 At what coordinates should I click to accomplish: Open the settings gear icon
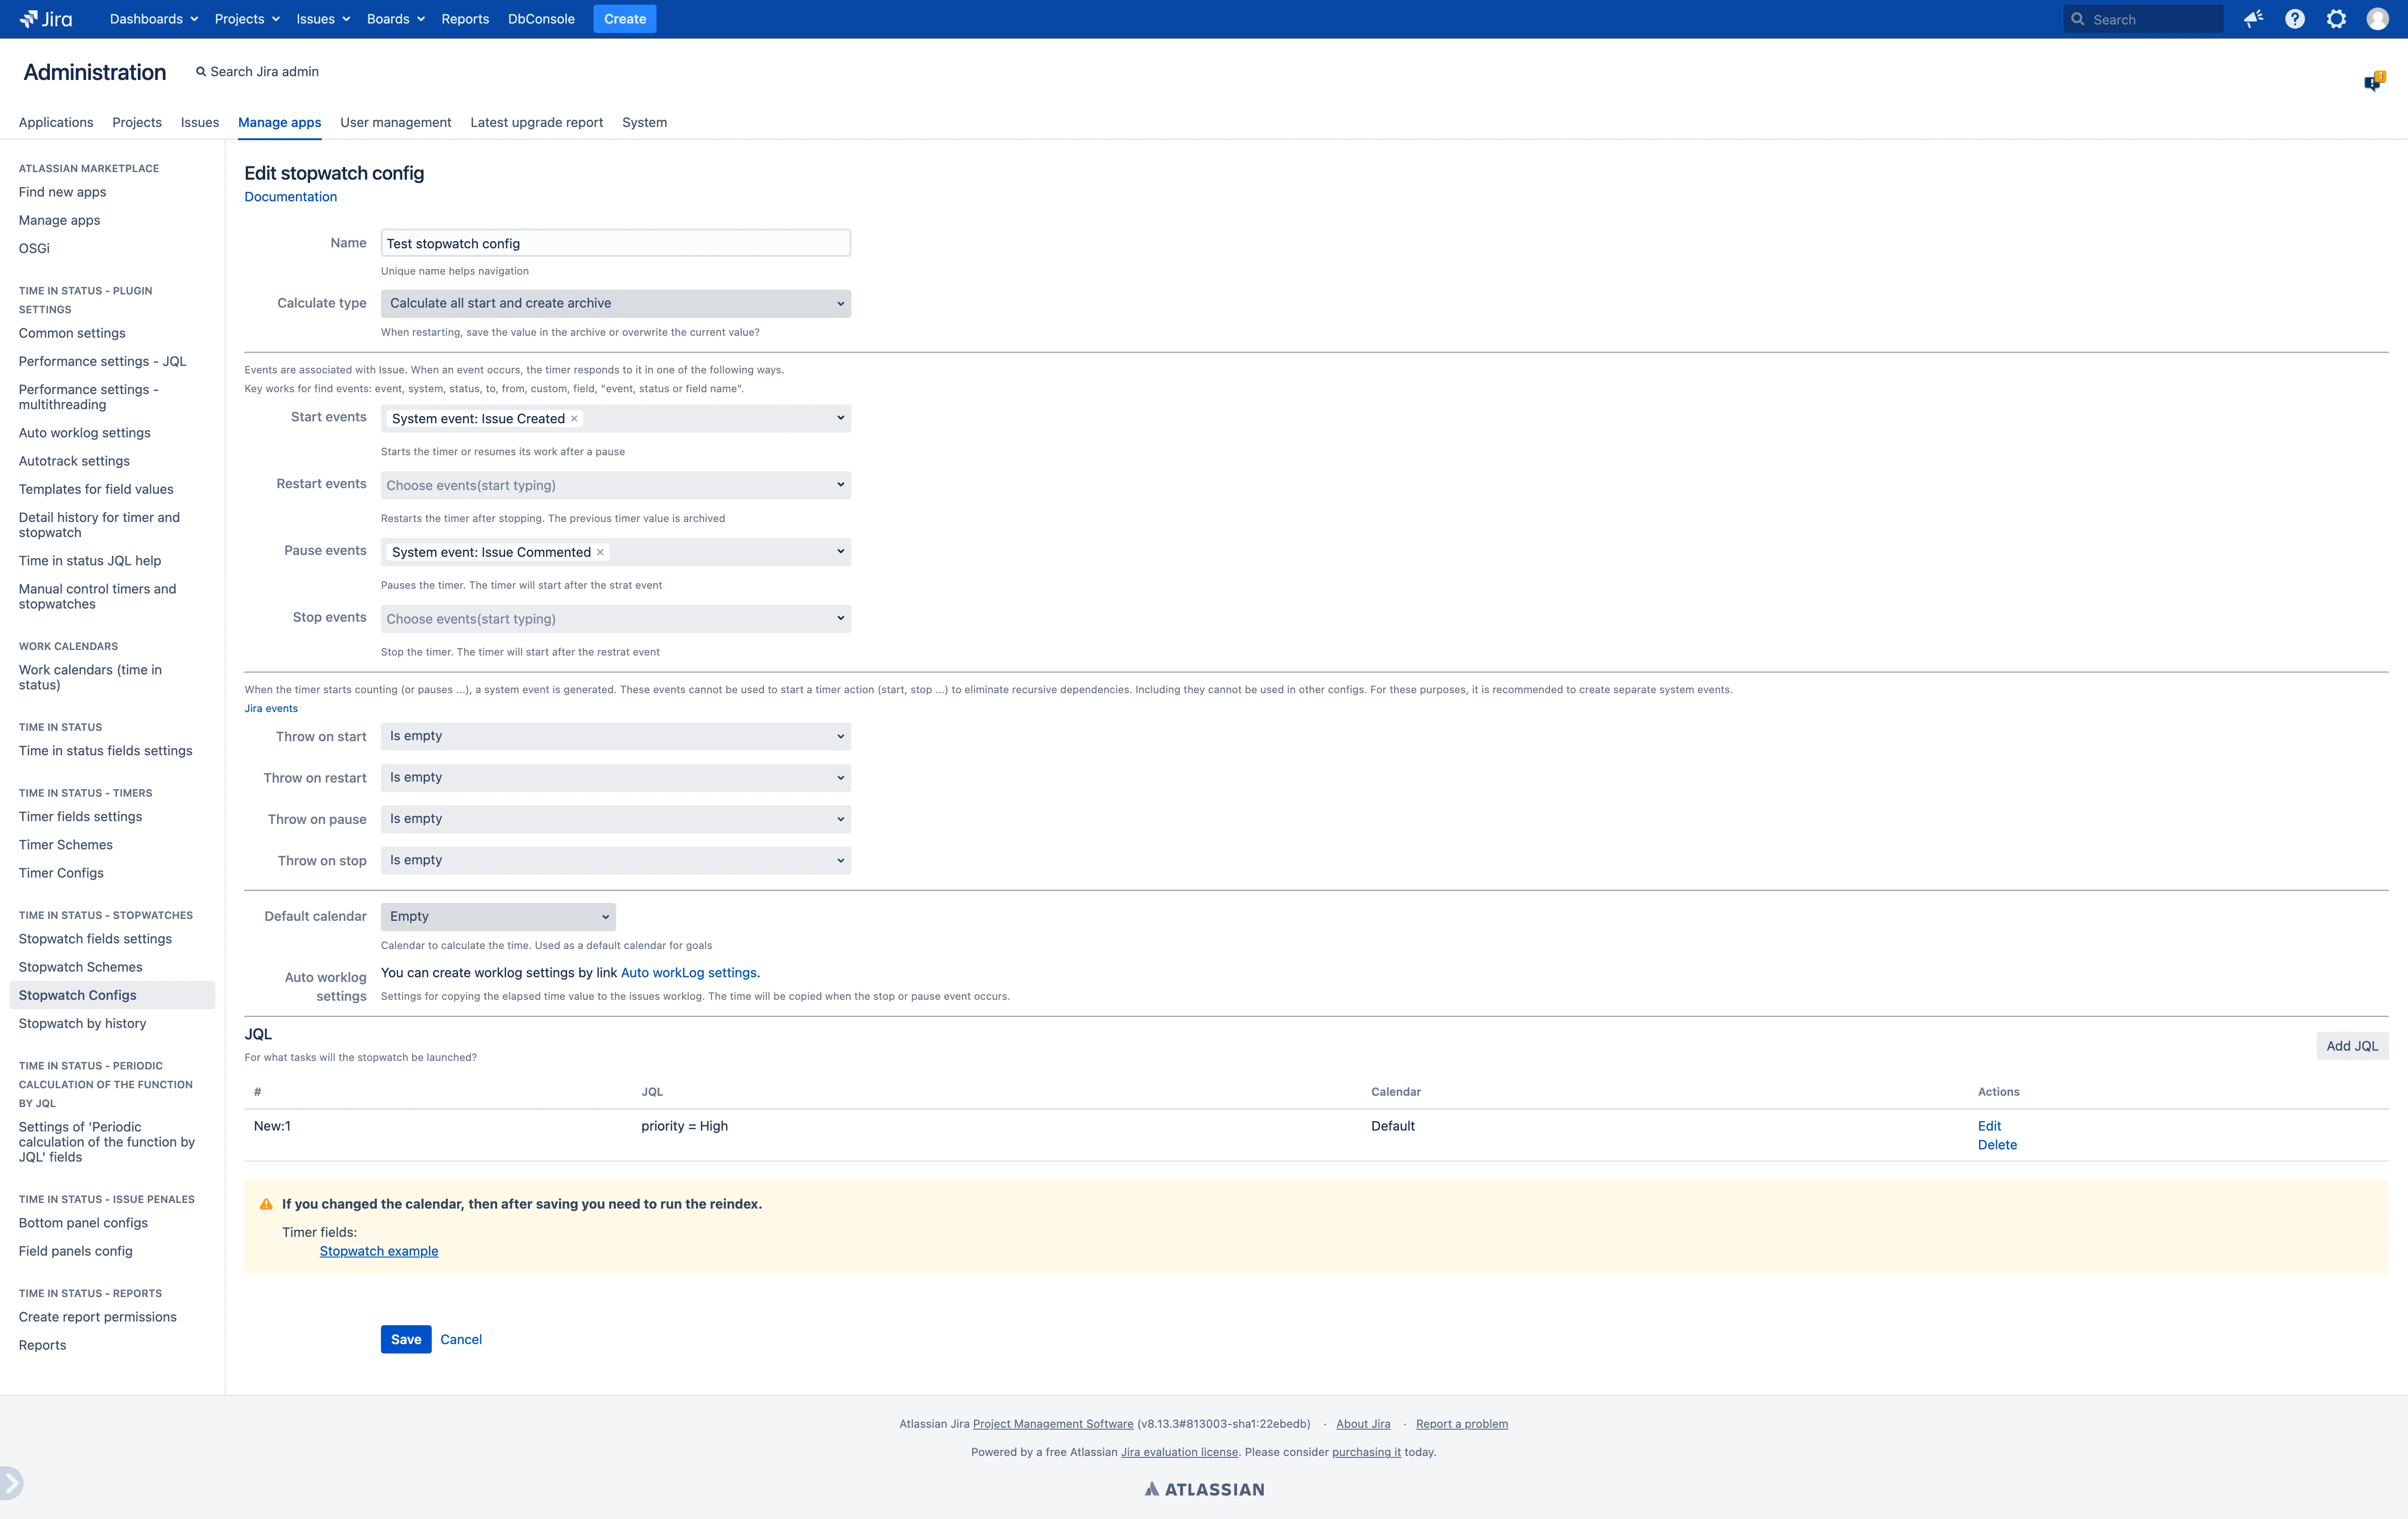(x=2336, y=19)
